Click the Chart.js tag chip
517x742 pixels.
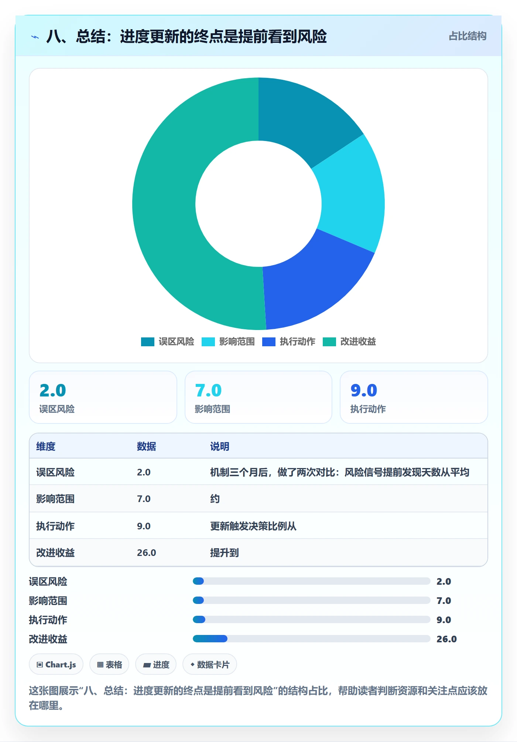(56, 664)
